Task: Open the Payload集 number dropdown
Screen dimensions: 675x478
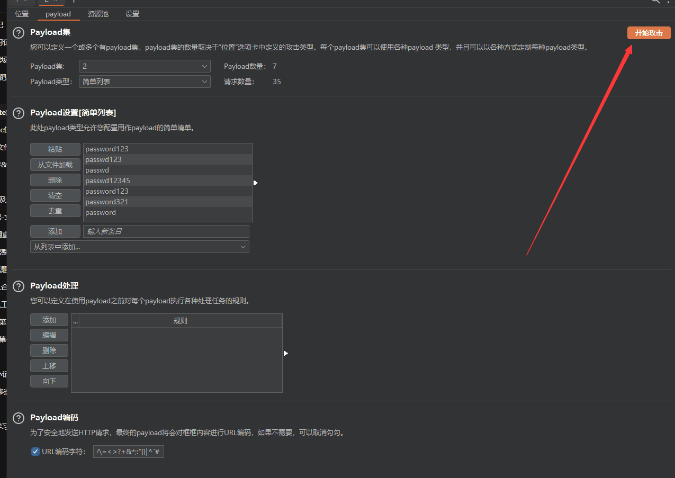Action: coord(144,66)
